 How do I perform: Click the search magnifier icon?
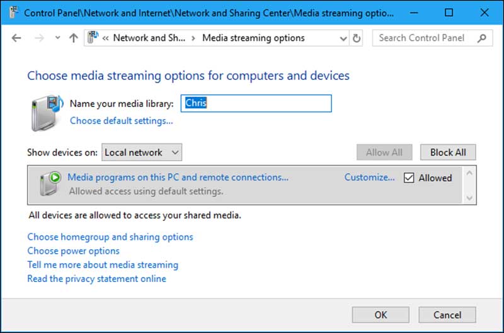482,38
